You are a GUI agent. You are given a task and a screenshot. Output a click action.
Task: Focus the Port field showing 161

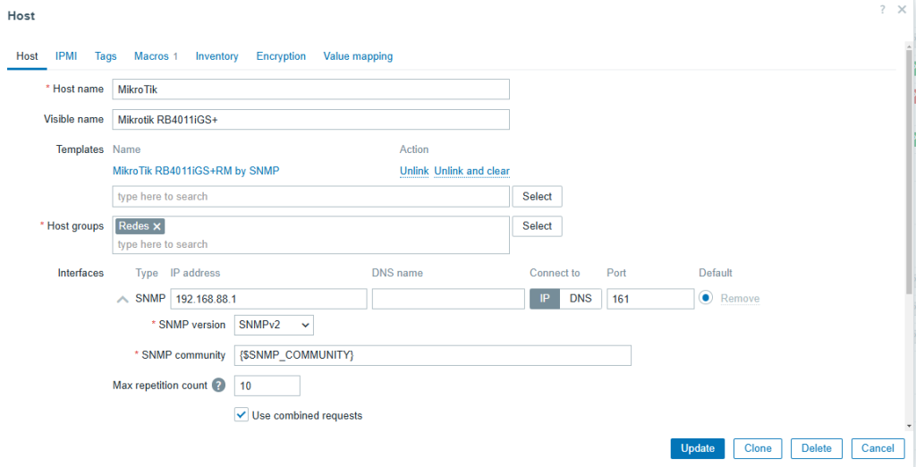[x=650, y=299]
